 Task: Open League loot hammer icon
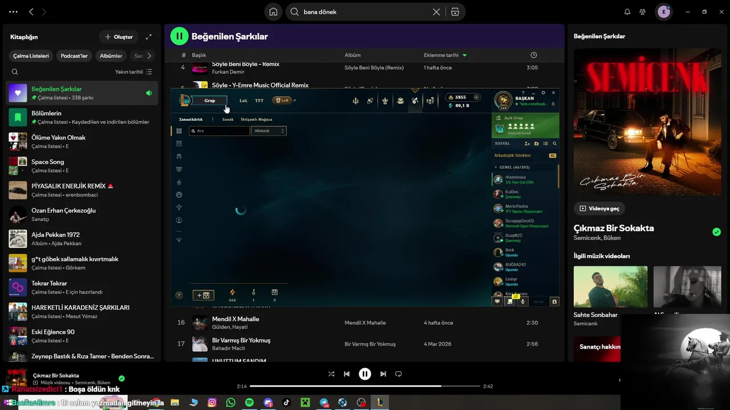(x=415, y=101)
